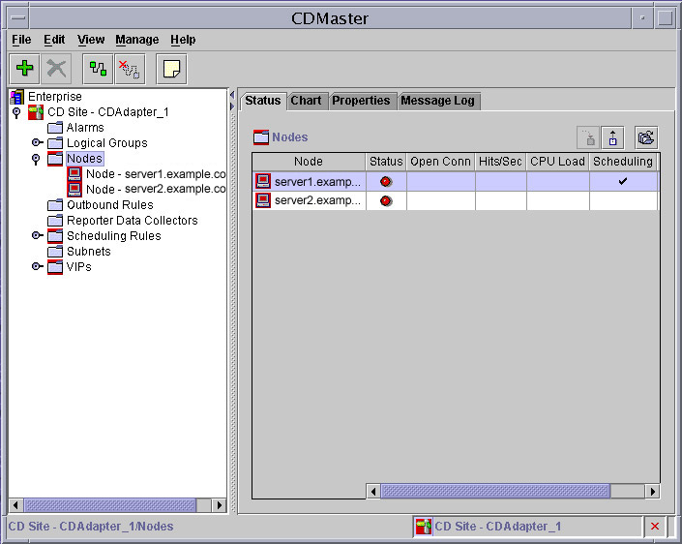Image resolution: width=682 pixels, height=544 pixels.
Task: Click the table horizontal scrollbar thumb
Action: coord(495,492)
